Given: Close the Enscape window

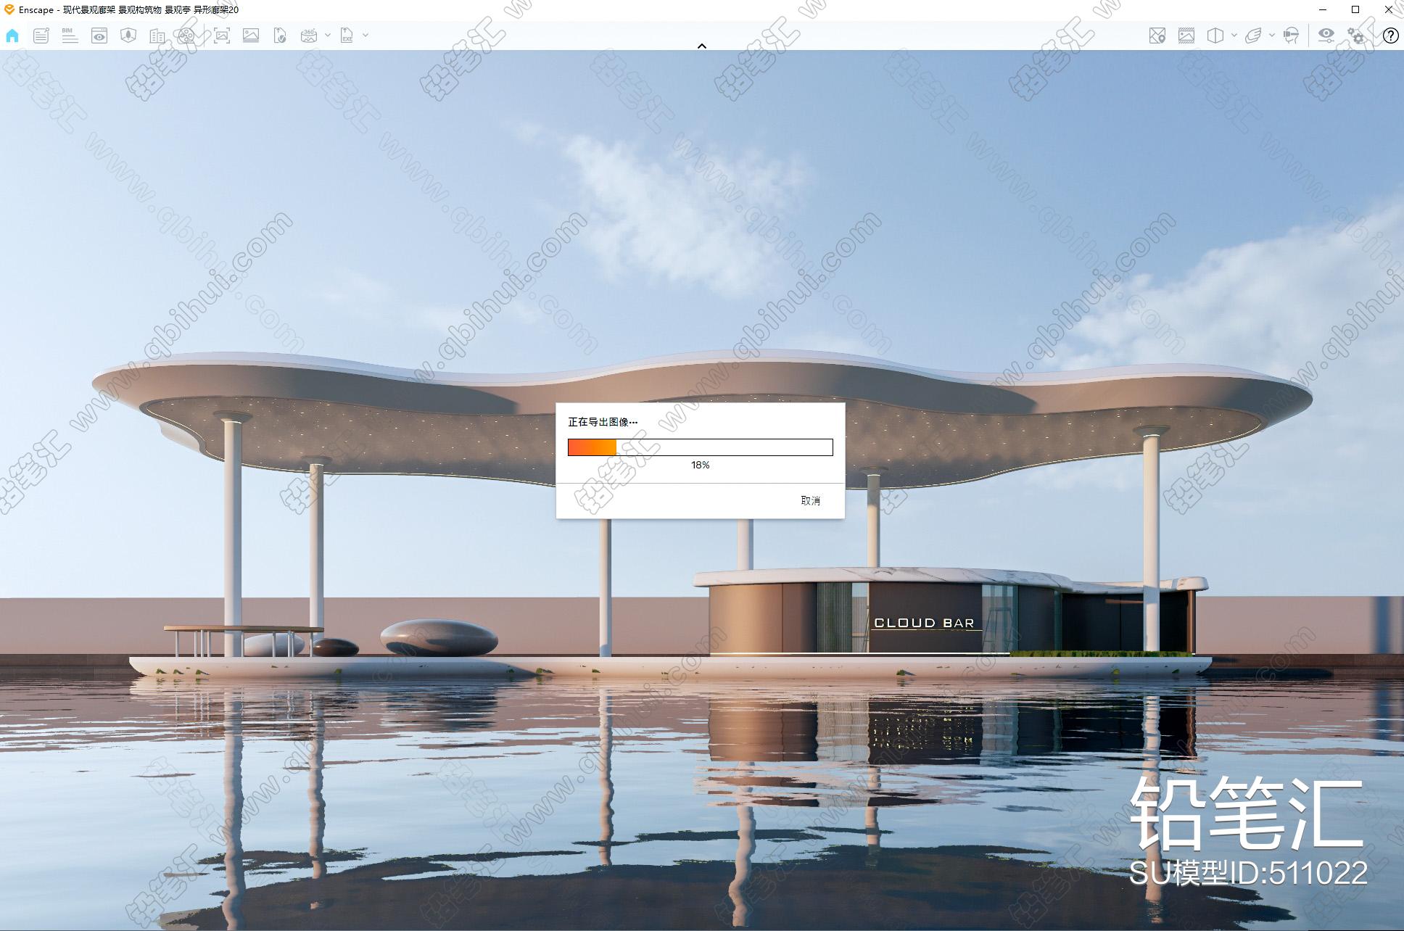Looking at the screenshot, I should (x=1389, y=9).
